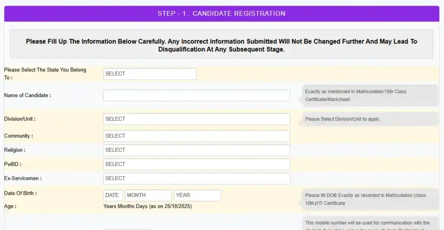Open the Ex-Servicemen dropdown
The height and width of the screenshot is (230, 444).
point(196,178)
